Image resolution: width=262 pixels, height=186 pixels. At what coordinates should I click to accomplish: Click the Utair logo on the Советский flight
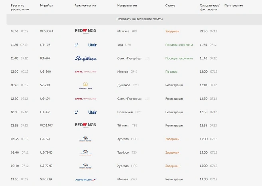click(x=85, y=112)
